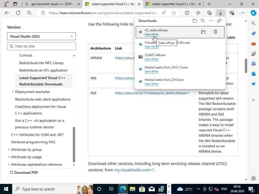Close the Downloads flyout via toolbar download icon
This screenshot has width=259, height=194.
[x=220, y=13]
